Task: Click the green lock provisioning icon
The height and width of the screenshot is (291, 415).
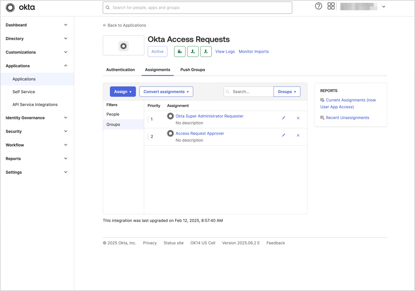Action: click(180, 51)
